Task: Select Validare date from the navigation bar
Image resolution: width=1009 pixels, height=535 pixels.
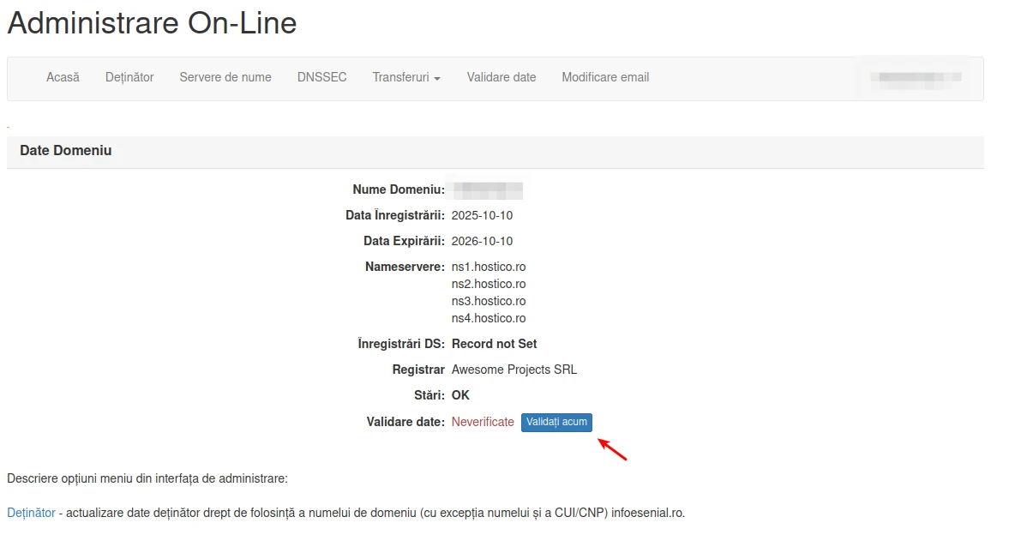Action: click(501, 77)
